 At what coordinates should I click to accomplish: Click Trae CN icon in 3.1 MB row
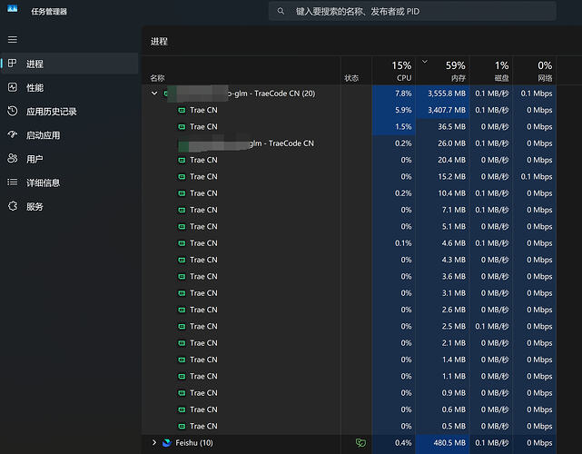coord(182,293)
